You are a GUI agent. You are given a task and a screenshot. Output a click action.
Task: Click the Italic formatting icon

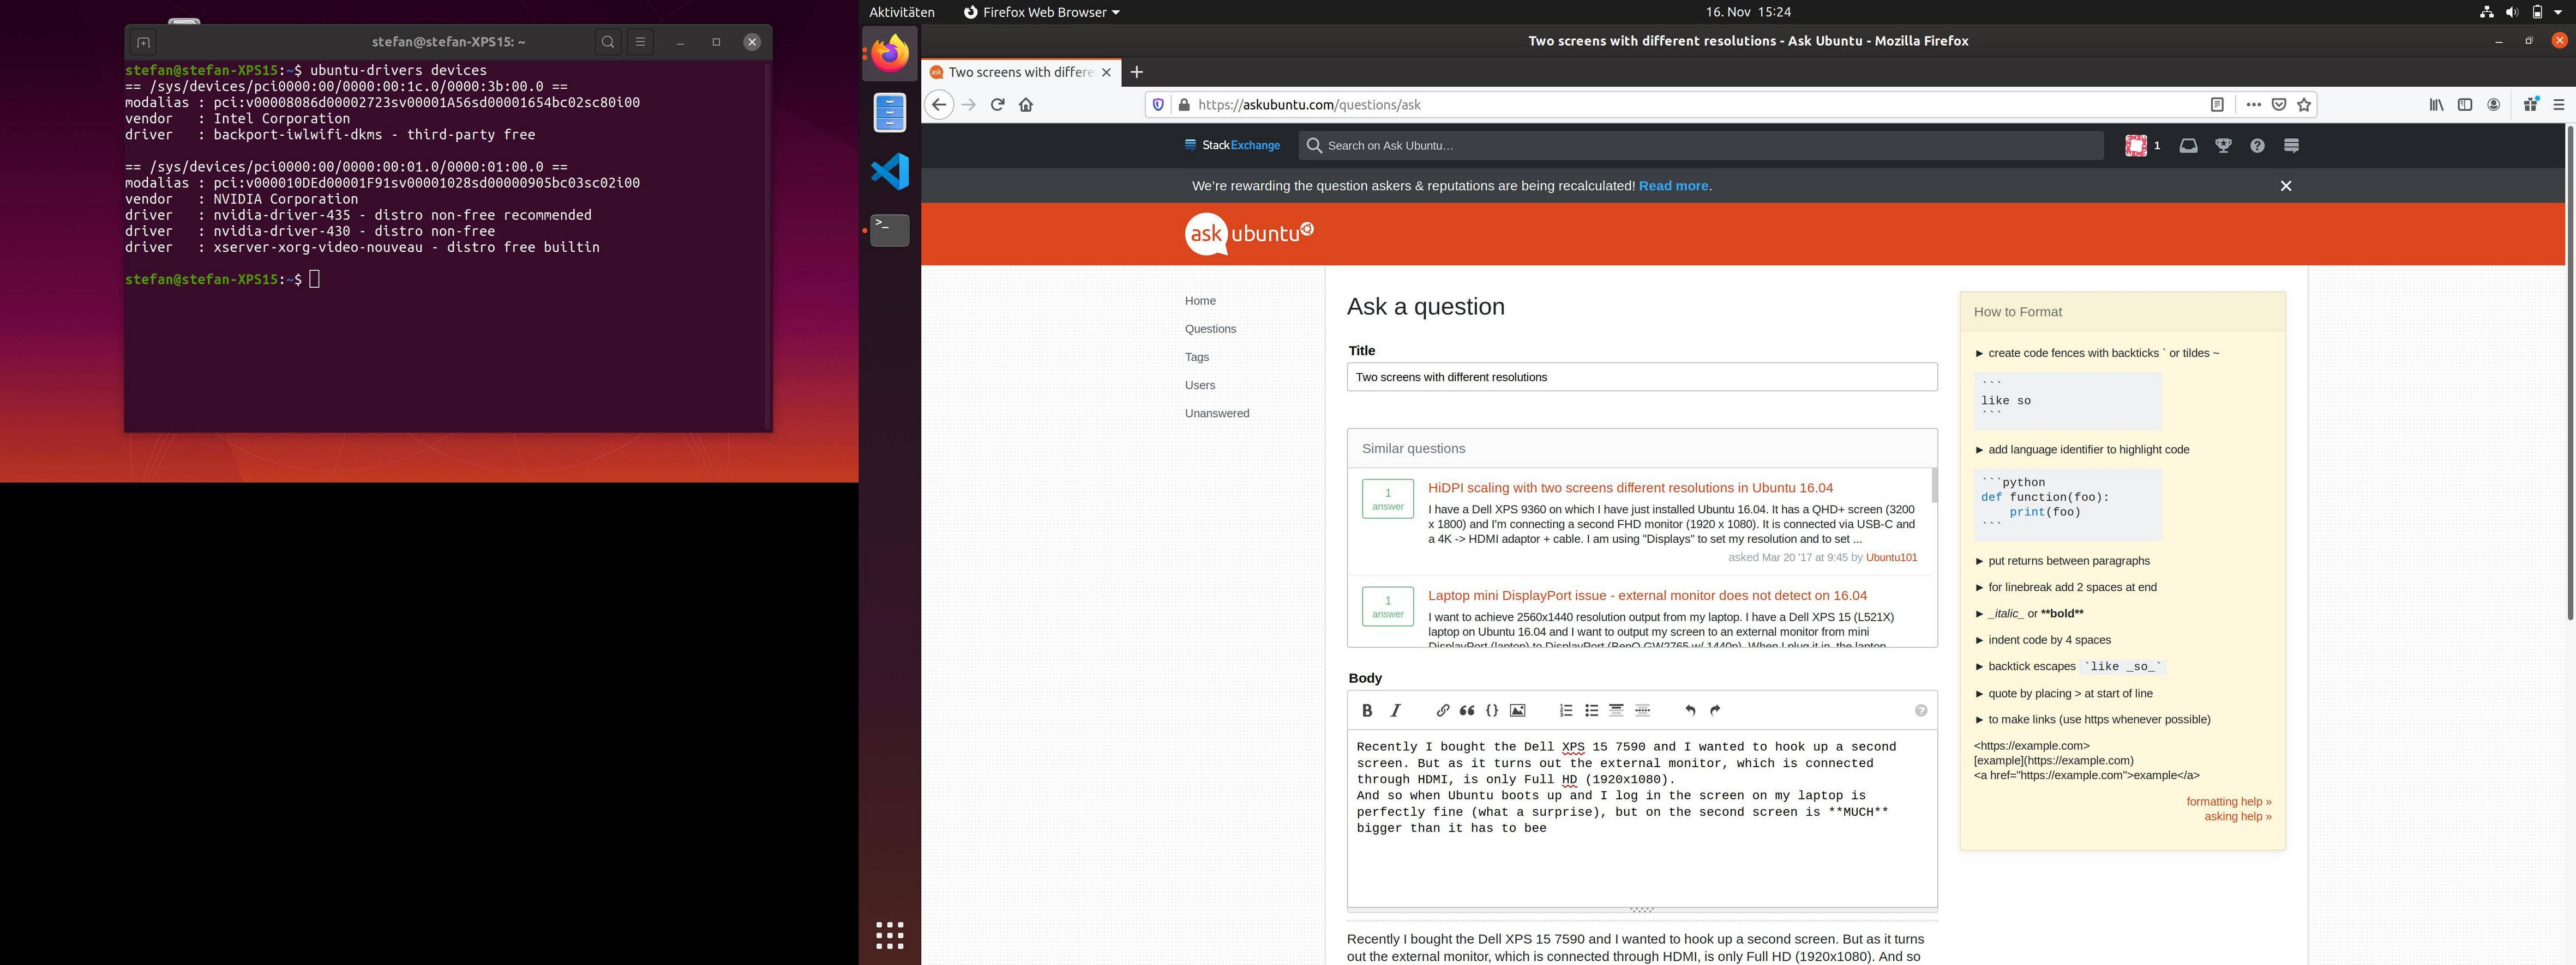pyautogui.click(x=1396, y=711)
